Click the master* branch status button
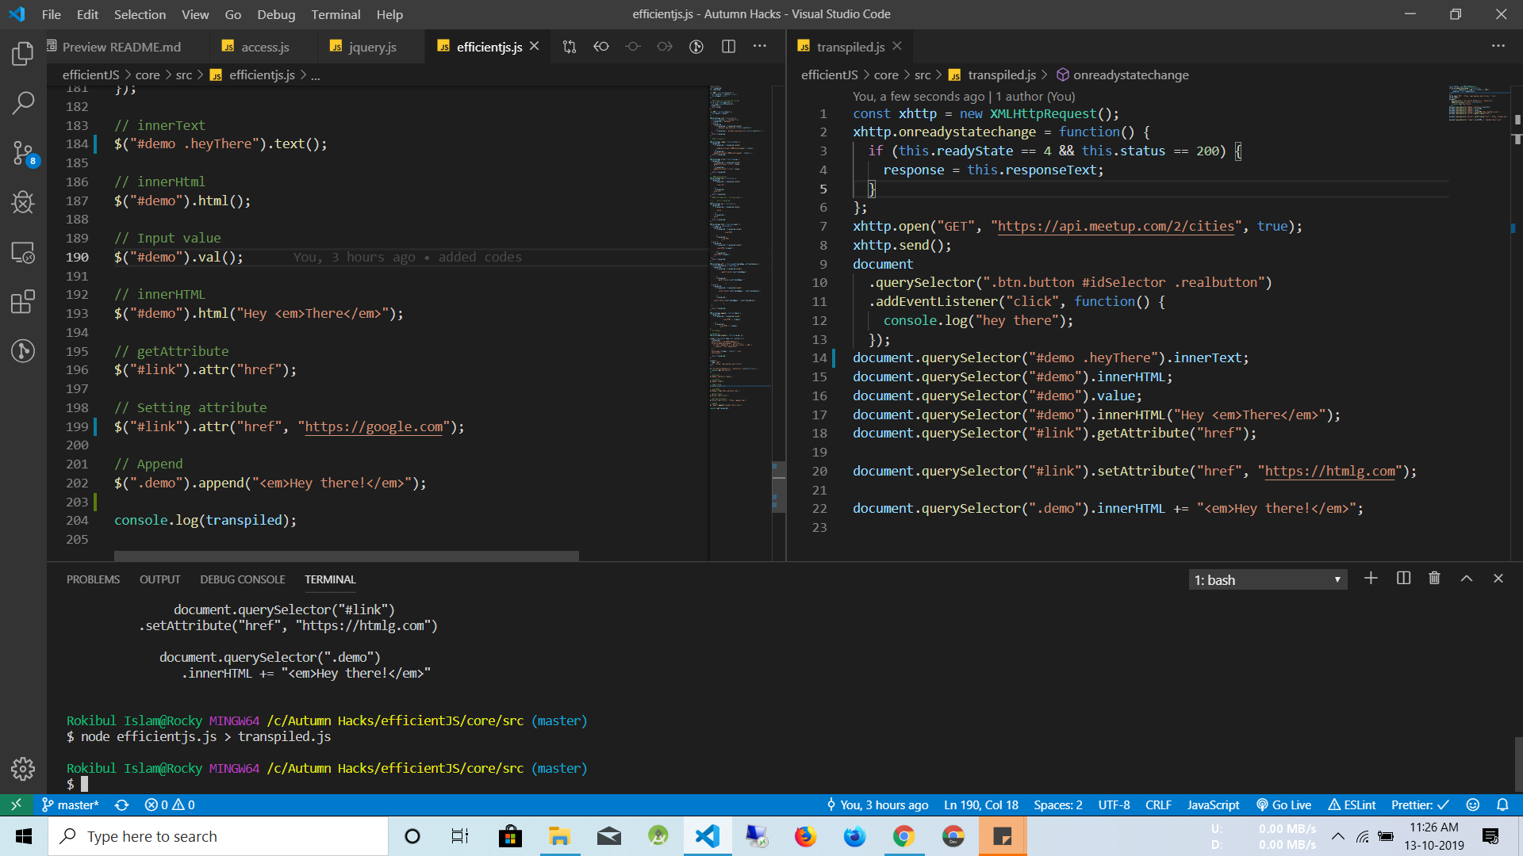Screen dimensions: 1523x856 pos(71,805)
